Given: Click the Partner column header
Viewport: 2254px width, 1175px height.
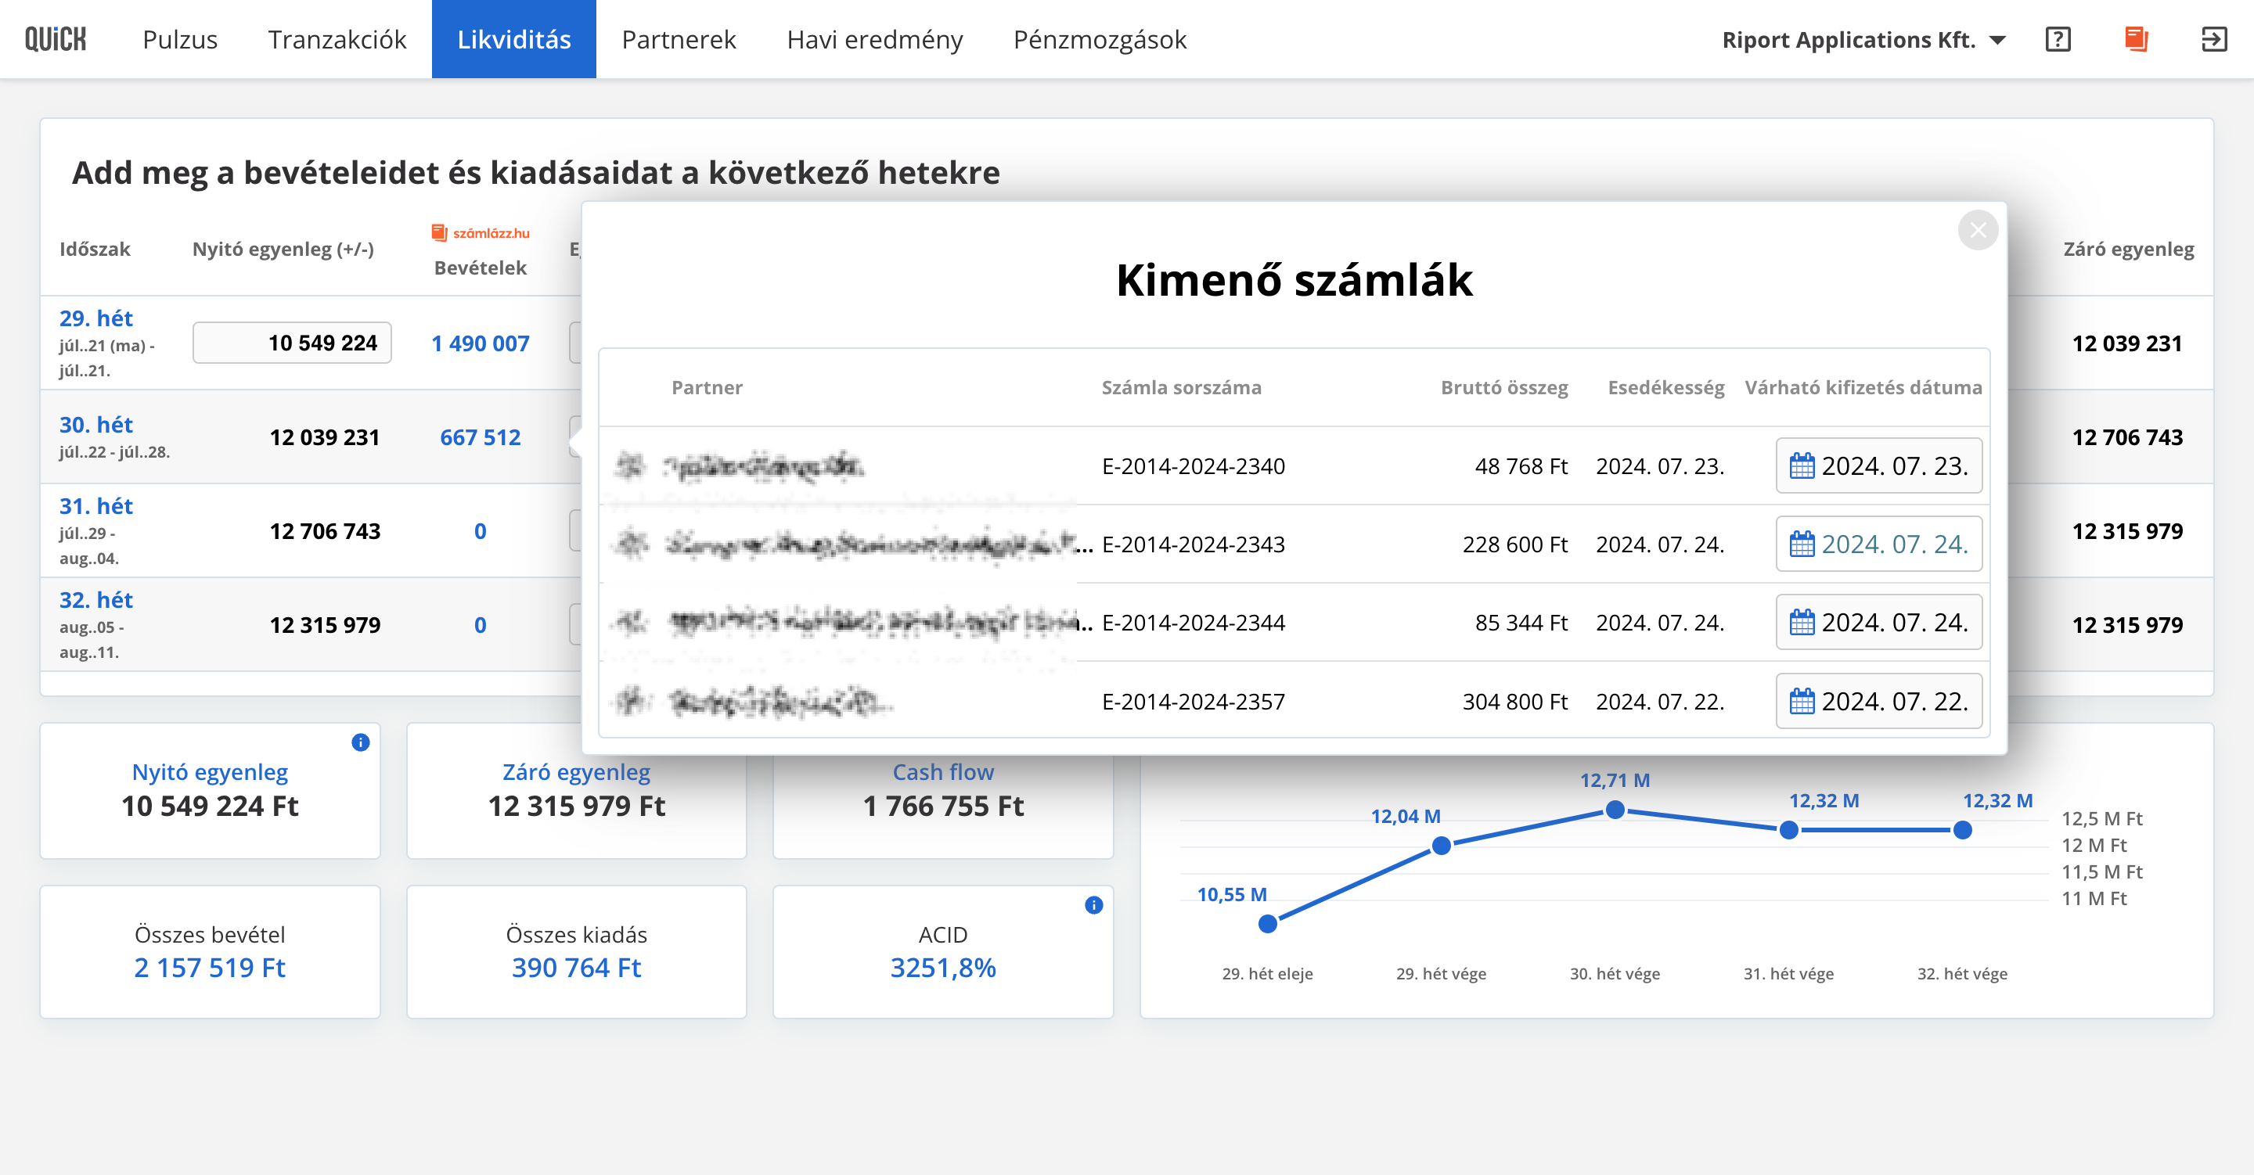Looking at the screenshot, I should (x=707, y=387).
